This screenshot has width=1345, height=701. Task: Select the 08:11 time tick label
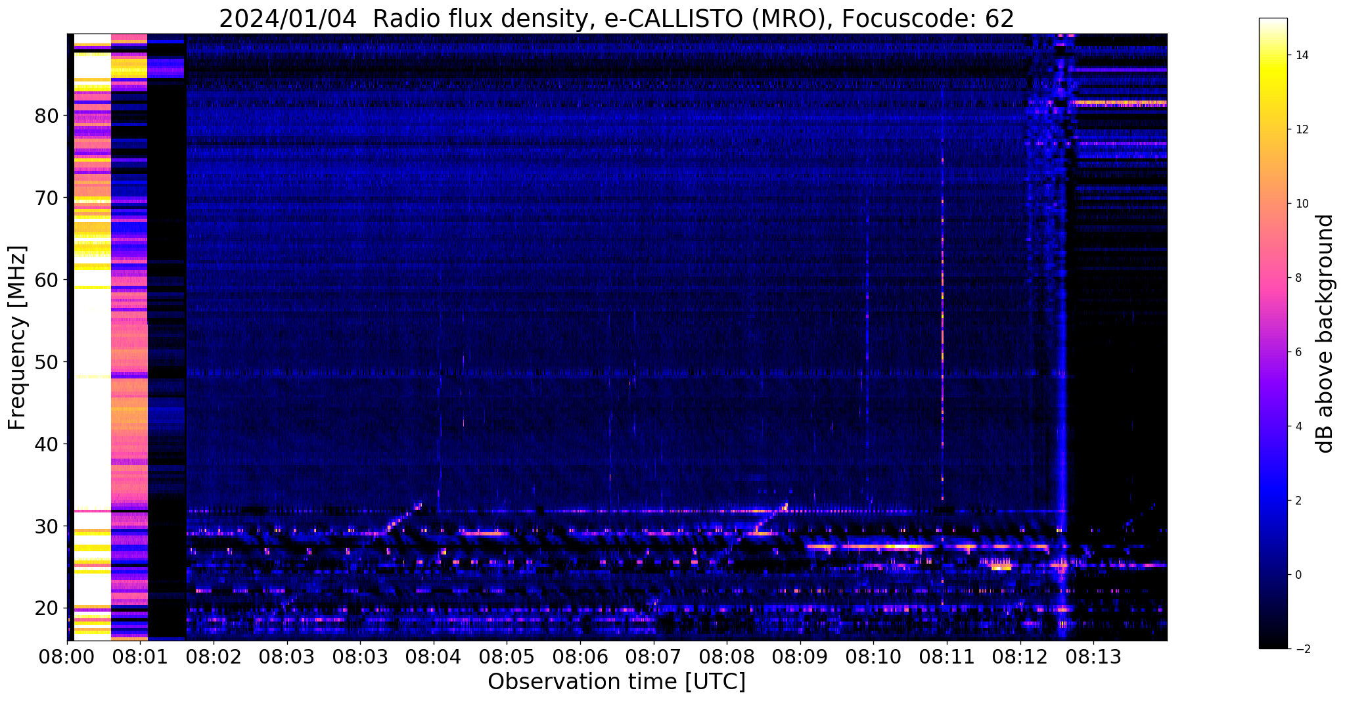click(947, 656)
